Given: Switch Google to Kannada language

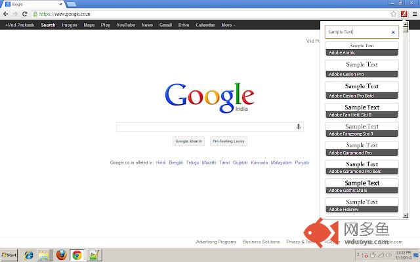Looking at the screenshot, I should [259, 162].
